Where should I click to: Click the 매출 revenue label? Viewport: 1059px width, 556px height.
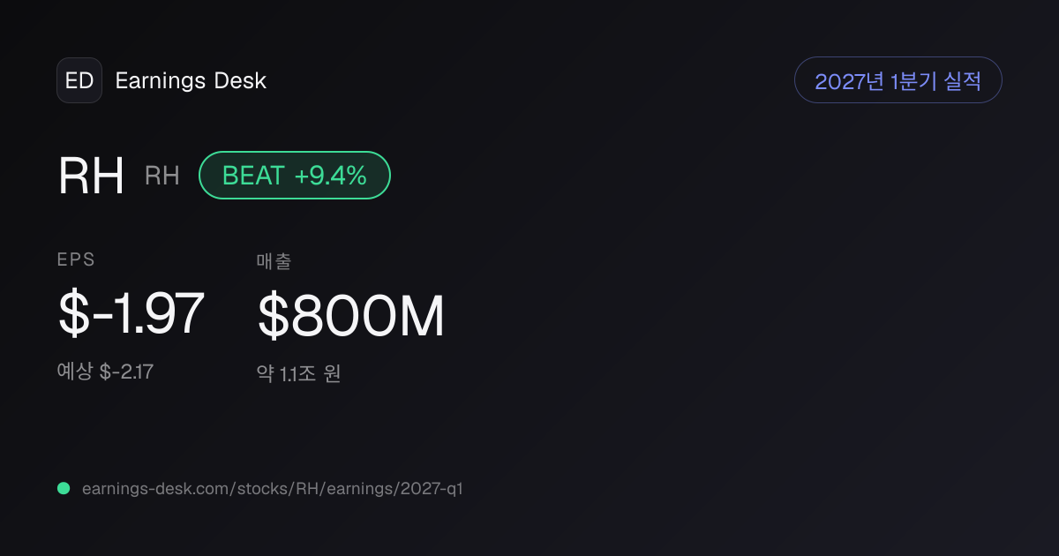pyautogui.click(x=274, y=260)
